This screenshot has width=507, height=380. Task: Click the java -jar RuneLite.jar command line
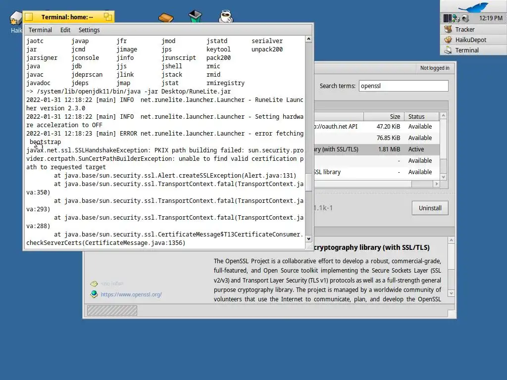click(x=129, y=91)
